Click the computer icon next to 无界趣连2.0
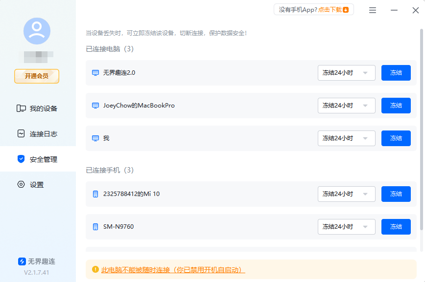Image resolution: width=425 pixels, height=282 pixels. coord(95,72)
